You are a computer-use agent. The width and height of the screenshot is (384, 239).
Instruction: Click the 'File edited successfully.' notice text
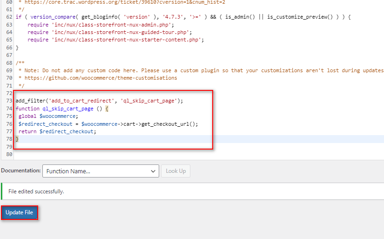pos(36,191)
